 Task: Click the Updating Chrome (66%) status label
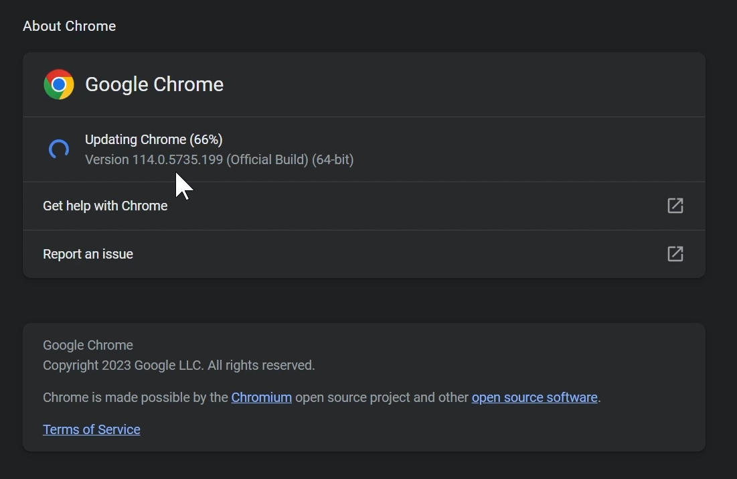[153, 139]
